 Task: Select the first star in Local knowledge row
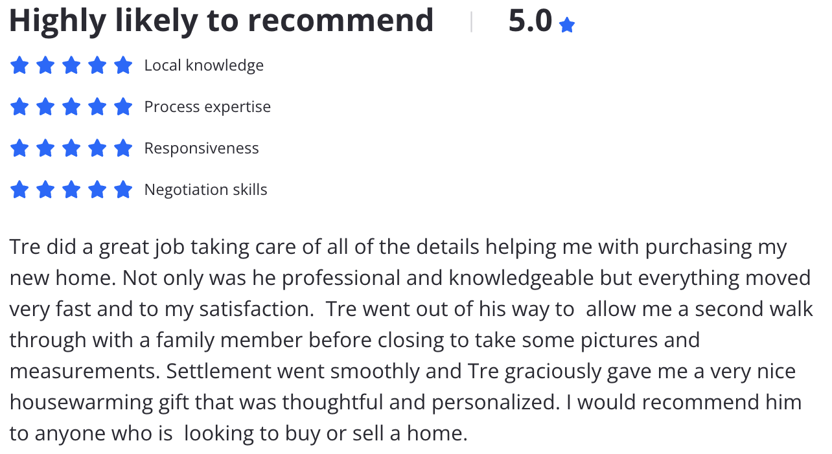point(19,65)
